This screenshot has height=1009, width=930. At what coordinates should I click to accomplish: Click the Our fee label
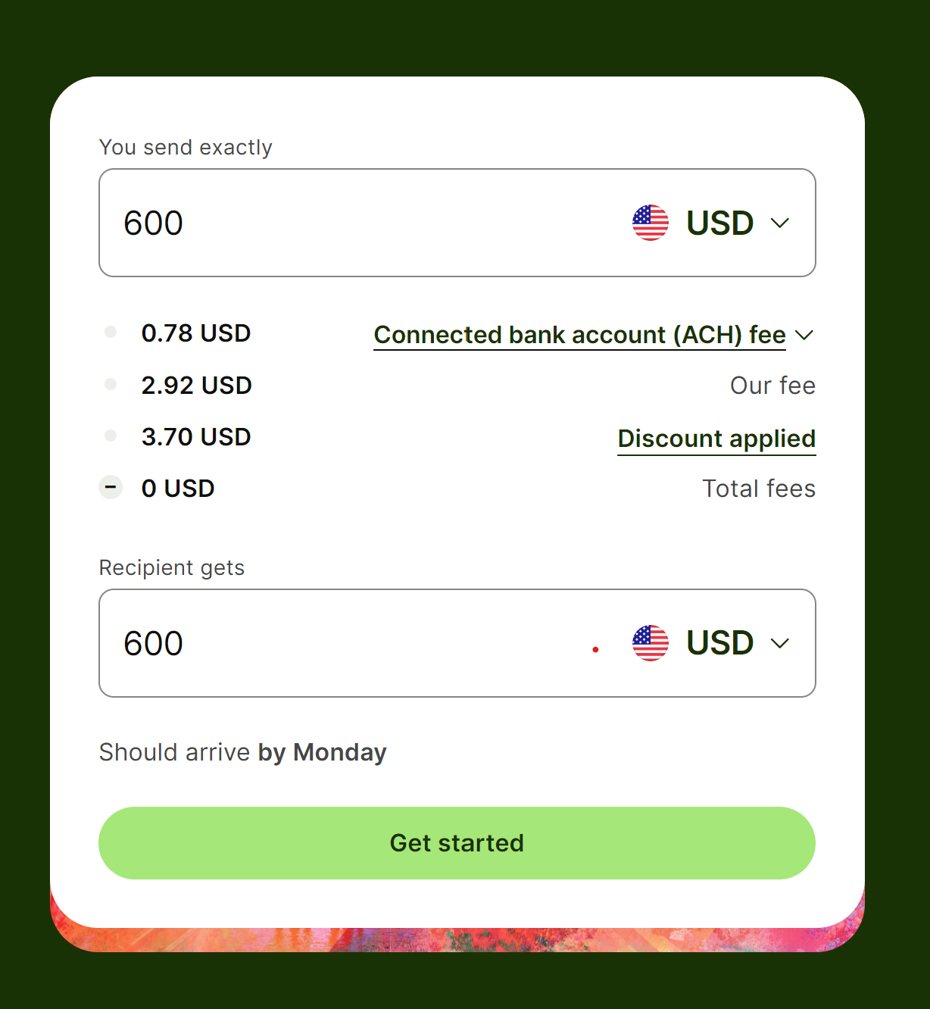coord(772,386)
